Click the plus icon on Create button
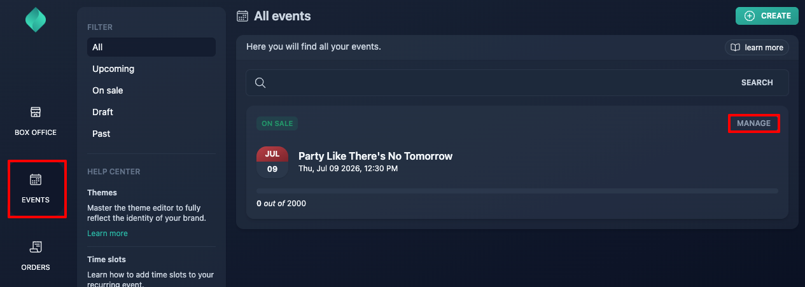The width and height of the screenshot is (805, 287). tap(750, 16)
